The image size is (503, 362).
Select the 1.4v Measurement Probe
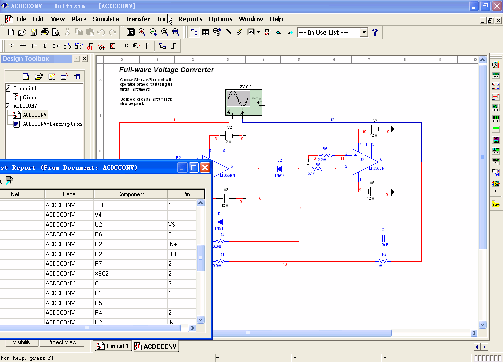pos(496,204)
